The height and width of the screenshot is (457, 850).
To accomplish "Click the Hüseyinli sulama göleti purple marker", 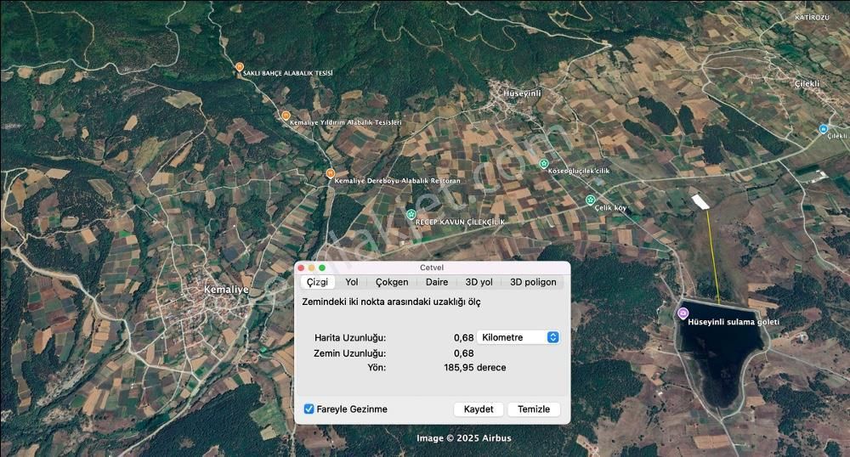I will (682, 313).
